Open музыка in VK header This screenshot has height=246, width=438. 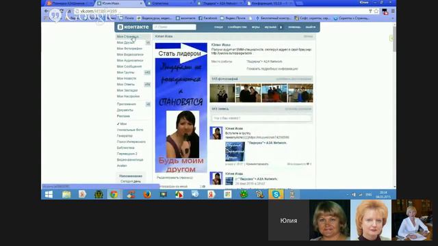coord(270,27)
